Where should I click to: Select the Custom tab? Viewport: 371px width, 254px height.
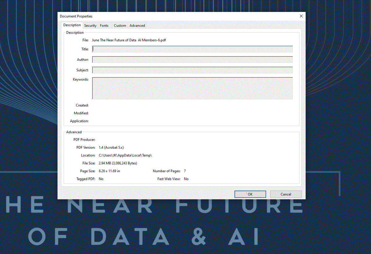pos(120,26)
